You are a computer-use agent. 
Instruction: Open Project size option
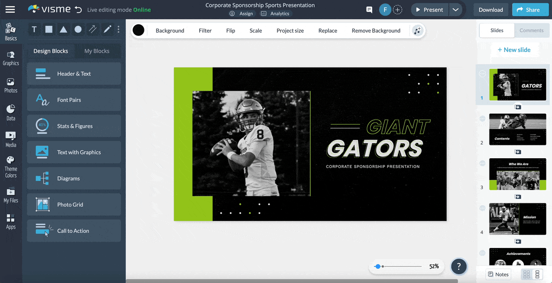coord(290,31)
